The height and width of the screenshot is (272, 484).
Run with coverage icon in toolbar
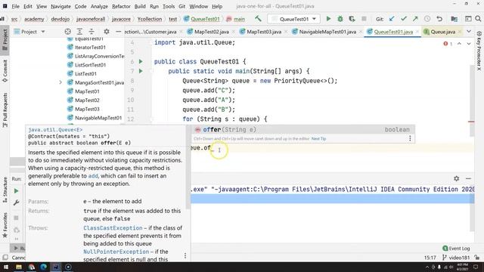pos(352,19)
